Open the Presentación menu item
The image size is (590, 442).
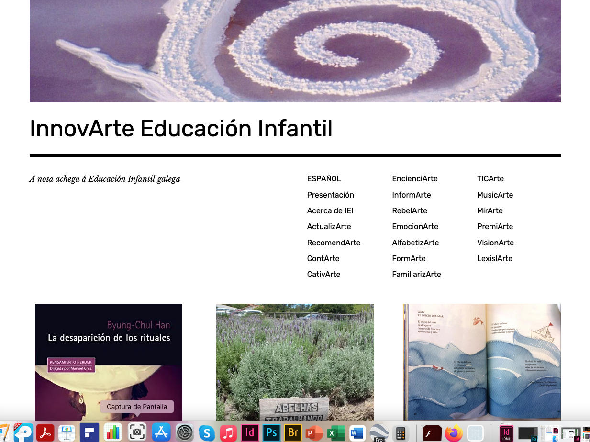330,195
